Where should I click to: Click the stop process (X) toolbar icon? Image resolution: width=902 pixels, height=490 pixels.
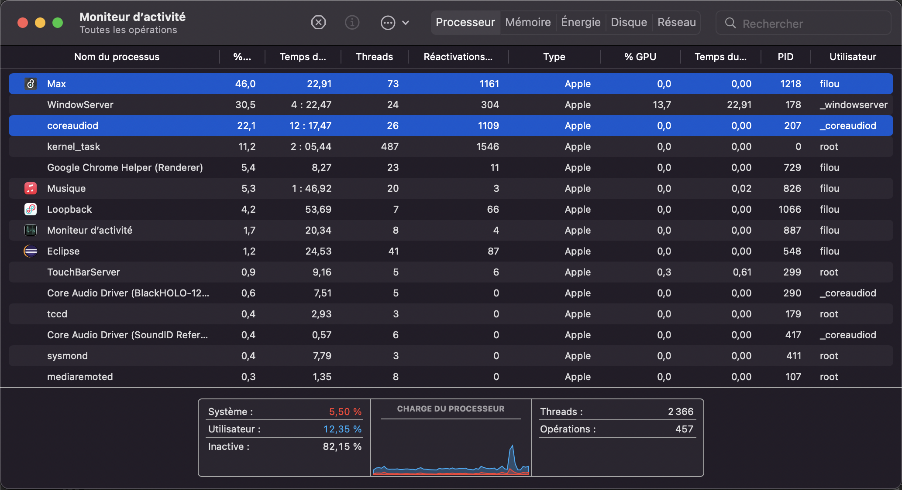318,22
